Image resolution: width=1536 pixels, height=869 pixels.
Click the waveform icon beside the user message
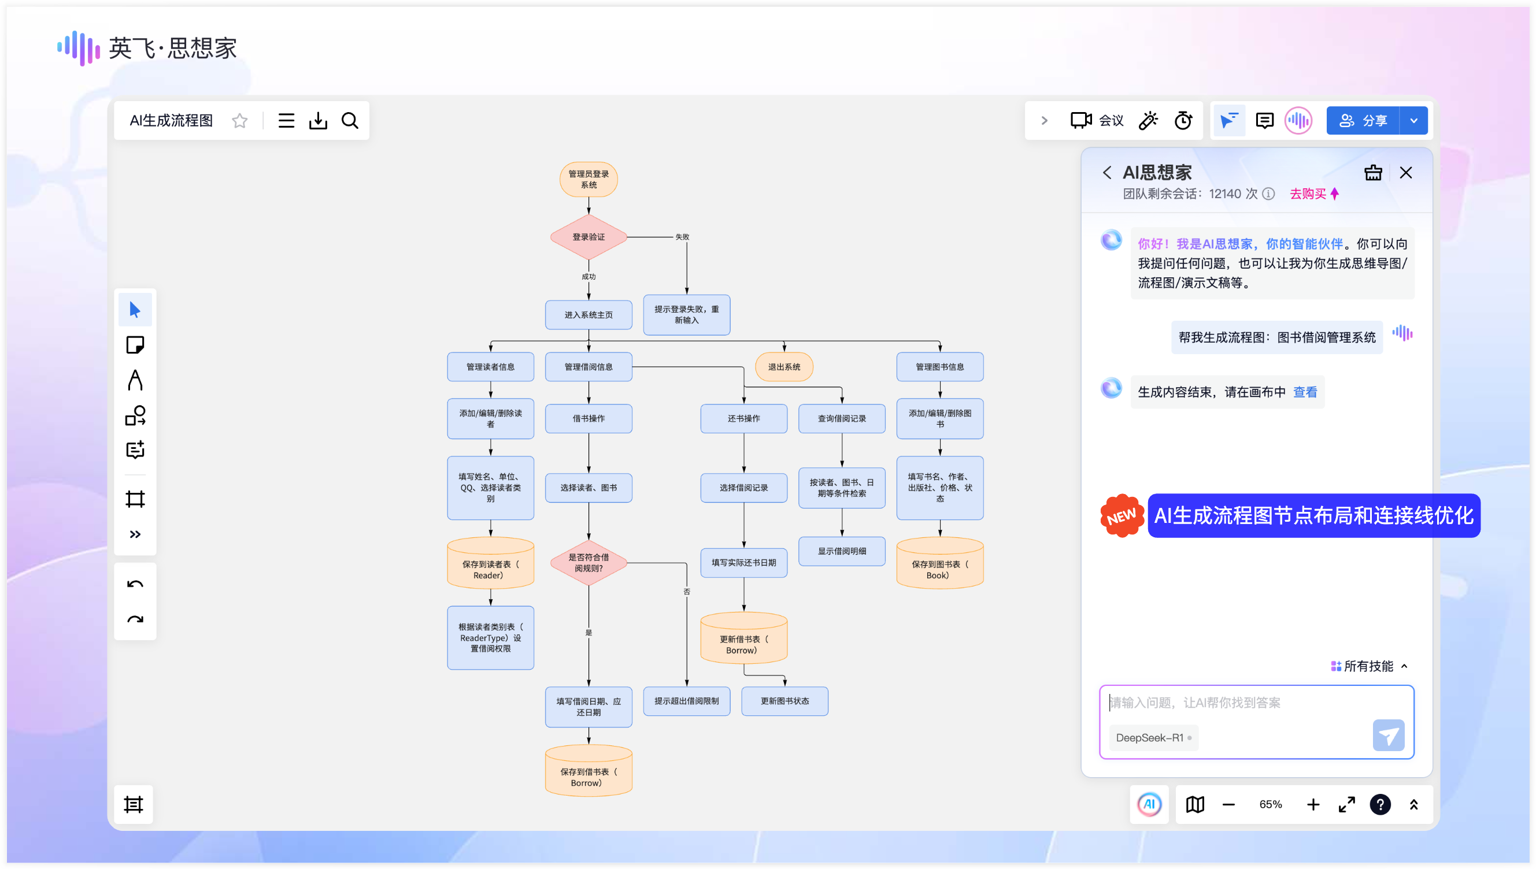(1402, 333)
